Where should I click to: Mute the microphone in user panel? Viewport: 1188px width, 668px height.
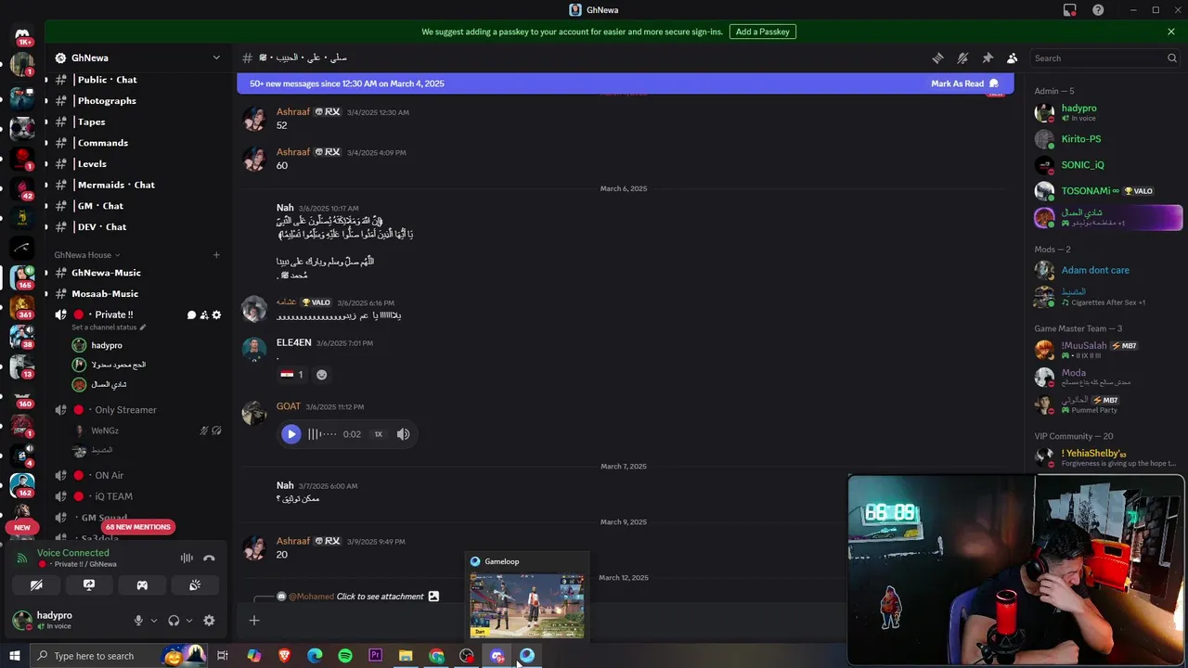point(138,621)
